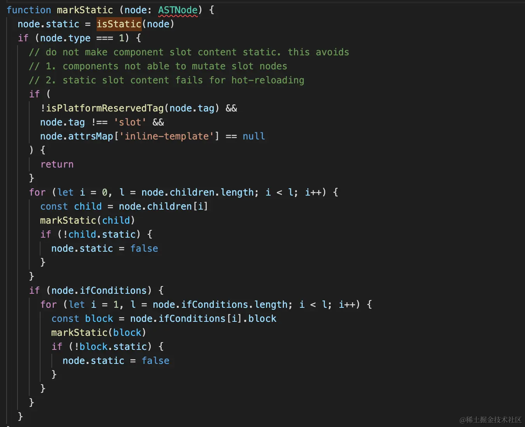Click the 'function' keyword on the first line
This screenshot has height=427, width=525.
29,10
